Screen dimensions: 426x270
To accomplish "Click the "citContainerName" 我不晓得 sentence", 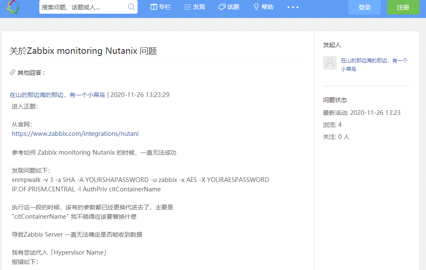I will (x=74, y=217).
